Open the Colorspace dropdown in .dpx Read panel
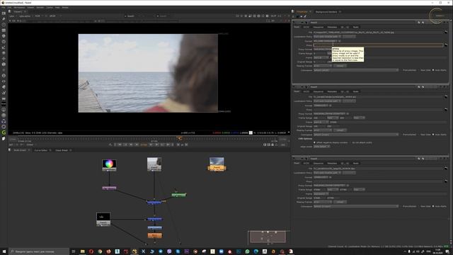This screenshot has width=453, height=255. (x=356, y=206)
